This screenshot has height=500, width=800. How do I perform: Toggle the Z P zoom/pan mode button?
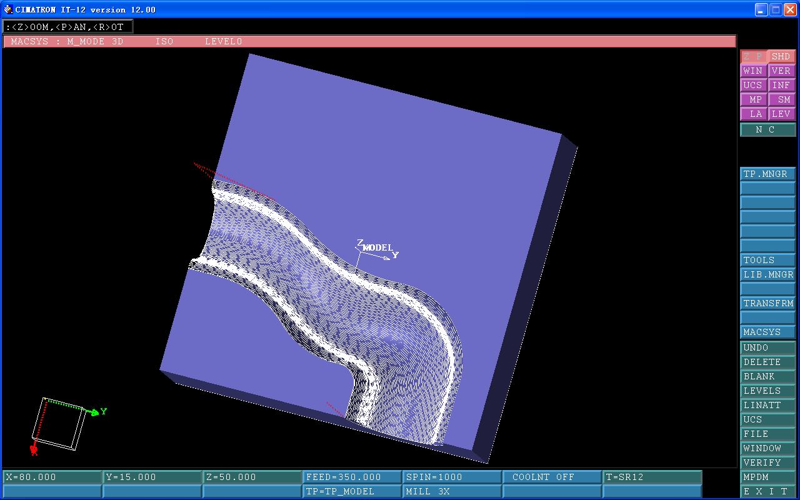click(x=753, y=56)
